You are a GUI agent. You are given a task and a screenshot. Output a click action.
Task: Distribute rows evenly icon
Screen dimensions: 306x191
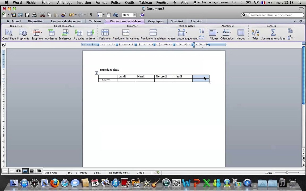(202, 31)
